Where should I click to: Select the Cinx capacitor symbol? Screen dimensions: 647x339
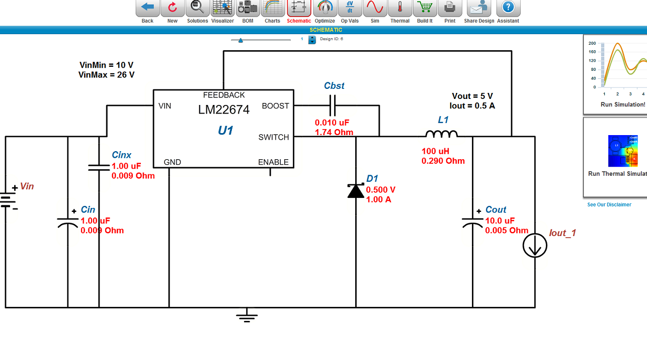coord(99,167)
